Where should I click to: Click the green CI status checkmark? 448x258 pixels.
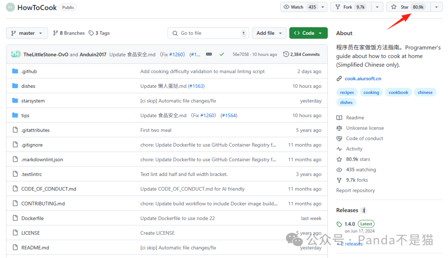tap(222, 54)
